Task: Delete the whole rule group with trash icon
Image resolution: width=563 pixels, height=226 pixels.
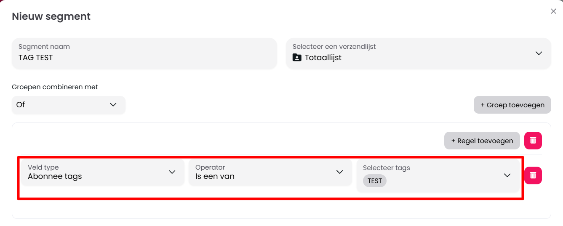Action: tap(533, 141)
